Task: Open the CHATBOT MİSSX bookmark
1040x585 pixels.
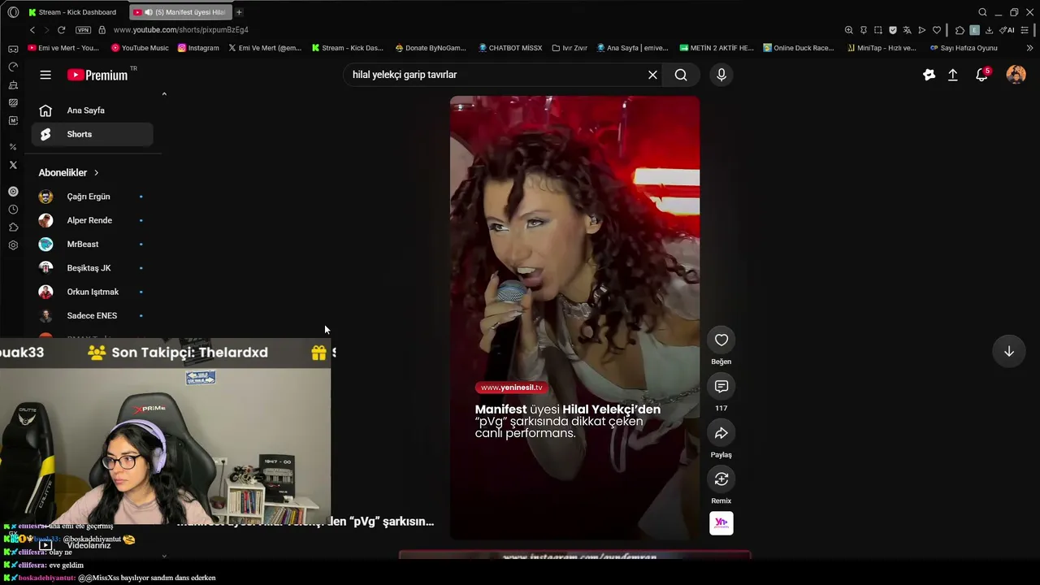Action: [510, 48]
